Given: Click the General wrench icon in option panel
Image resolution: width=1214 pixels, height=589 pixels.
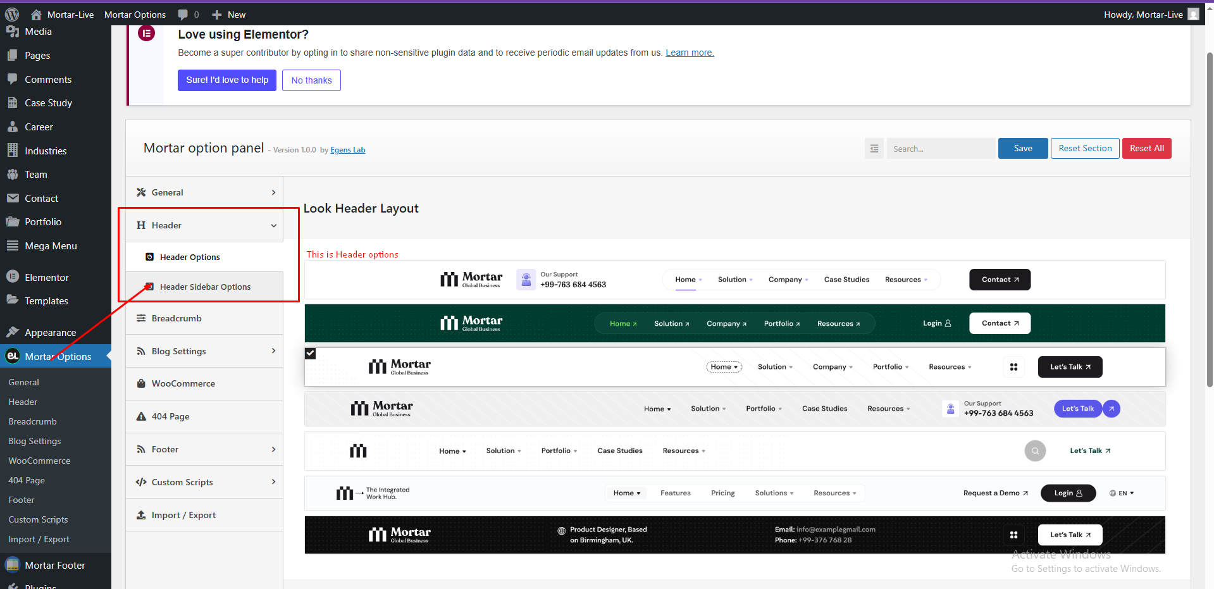Looking at the screenshot, I should point(141,192).
